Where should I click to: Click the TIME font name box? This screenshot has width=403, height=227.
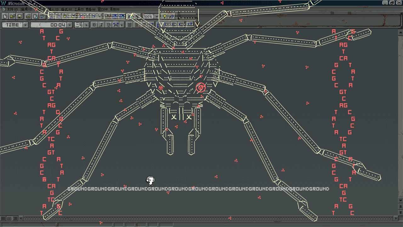click(x=12, y=25)
